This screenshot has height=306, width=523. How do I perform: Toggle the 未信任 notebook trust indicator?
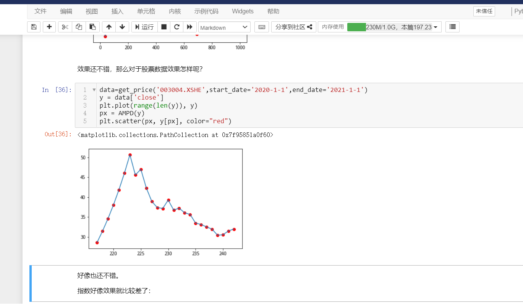pyautogui.click(x=484, y=11)
